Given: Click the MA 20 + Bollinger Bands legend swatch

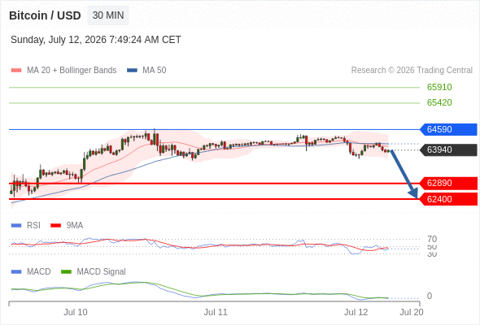Looking at the screenshot, I should [16, 71].
